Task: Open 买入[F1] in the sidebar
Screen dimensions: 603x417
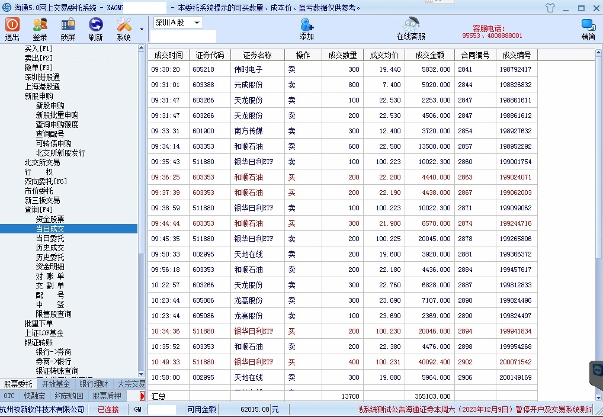Action: pyautogui.click(x=39, y=49)
